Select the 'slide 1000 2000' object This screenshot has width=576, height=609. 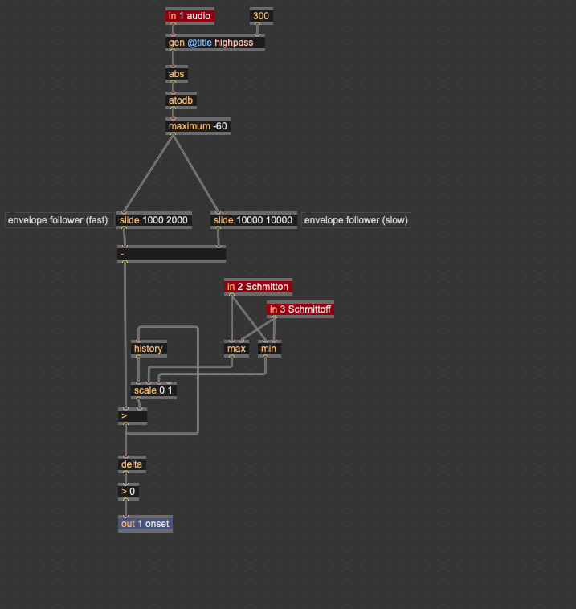[154, 220]
